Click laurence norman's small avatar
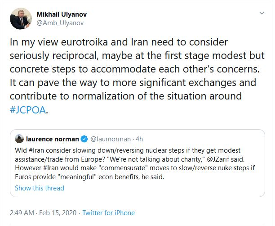The height and width of the screenshot is (226, 275). pyautogui.click(x=19, y=139)
